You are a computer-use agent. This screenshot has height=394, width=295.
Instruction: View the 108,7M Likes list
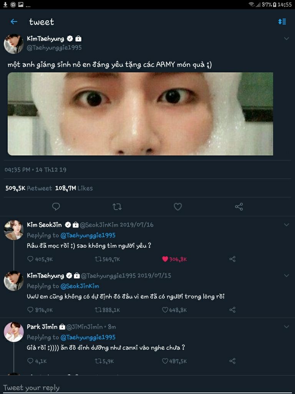[74, 188]
